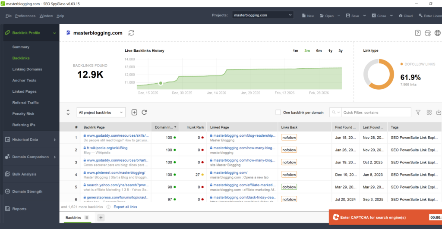The image size is (442, 229).
Task: Click the add backlinks plus icon
Action: [x=134, y=112]
